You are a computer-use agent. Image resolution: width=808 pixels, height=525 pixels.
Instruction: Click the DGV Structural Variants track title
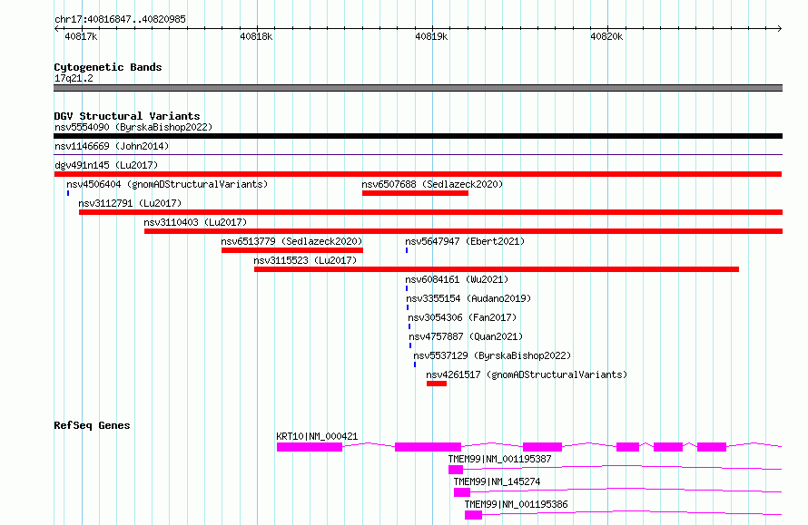[127, 116]
